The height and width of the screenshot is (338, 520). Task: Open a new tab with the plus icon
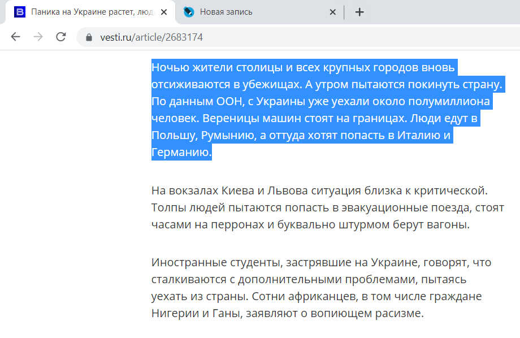click(x=359, y=11)
